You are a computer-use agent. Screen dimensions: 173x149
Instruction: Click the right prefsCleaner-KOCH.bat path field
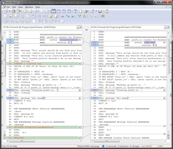127,27
